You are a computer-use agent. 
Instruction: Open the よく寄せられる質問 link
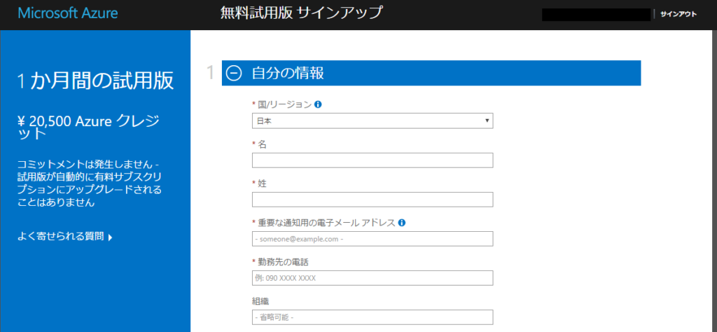61,237
